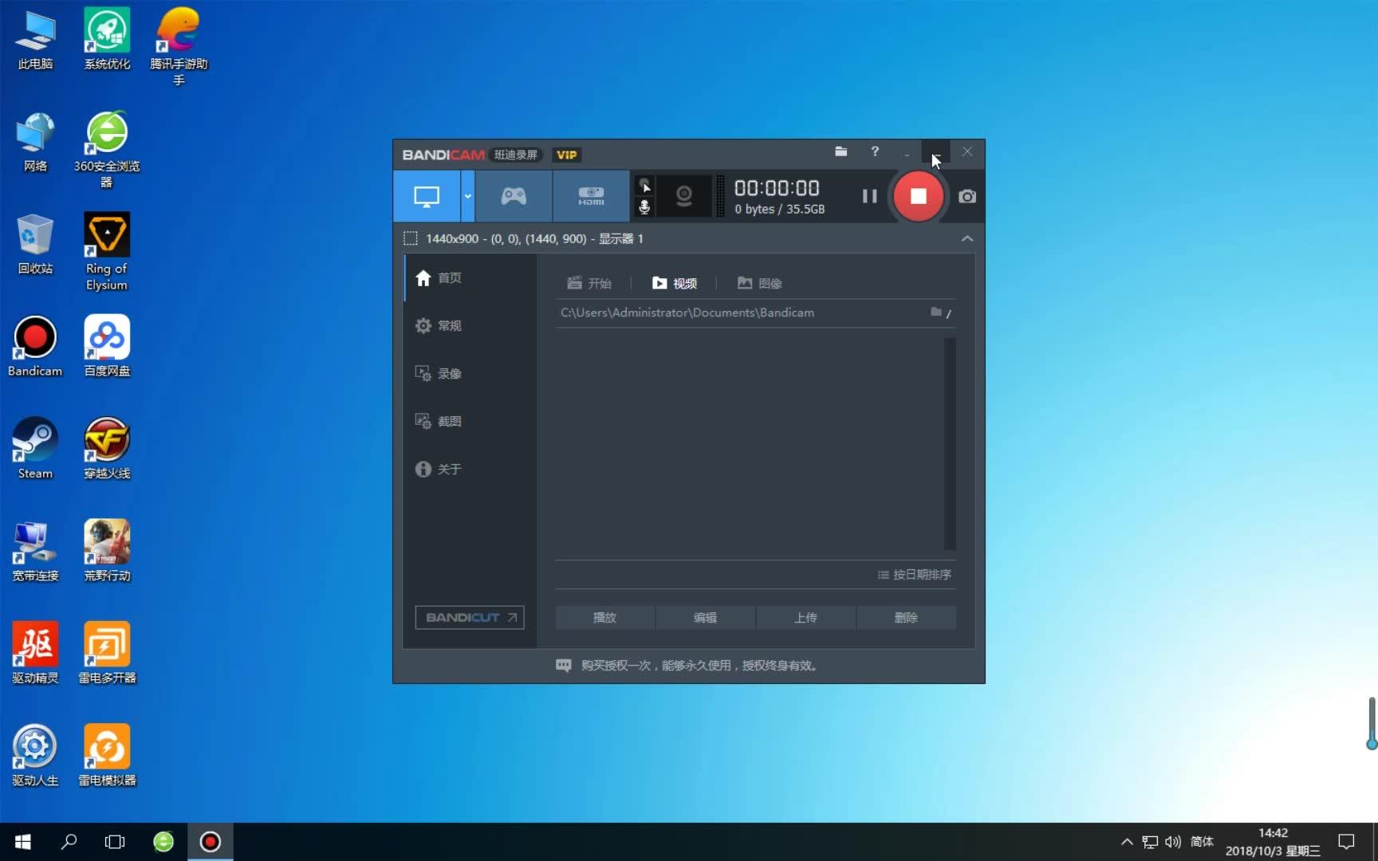Click file list vertical scrollbar
1378x861 pixels.
click(950, 443)
